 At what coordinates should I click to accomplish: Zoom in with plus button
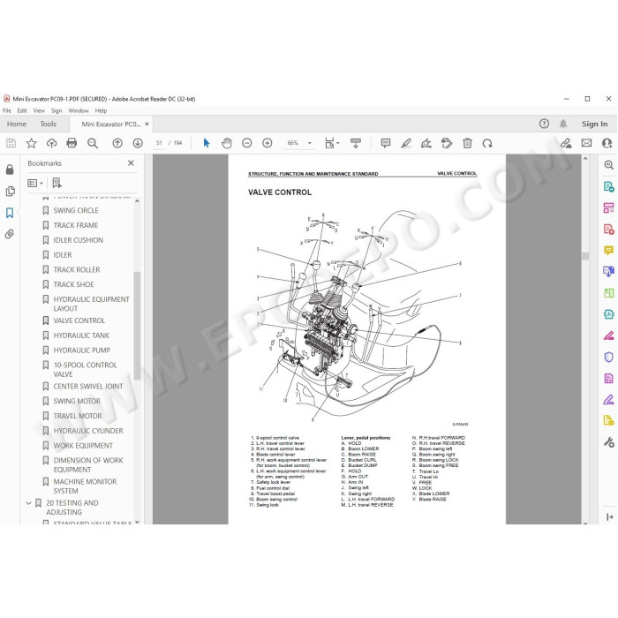(268, 143)
